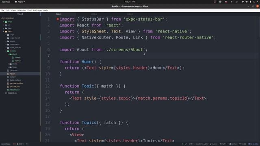
Task: Click line number 12 in the gutter
Action: click(x=48, y=86)
